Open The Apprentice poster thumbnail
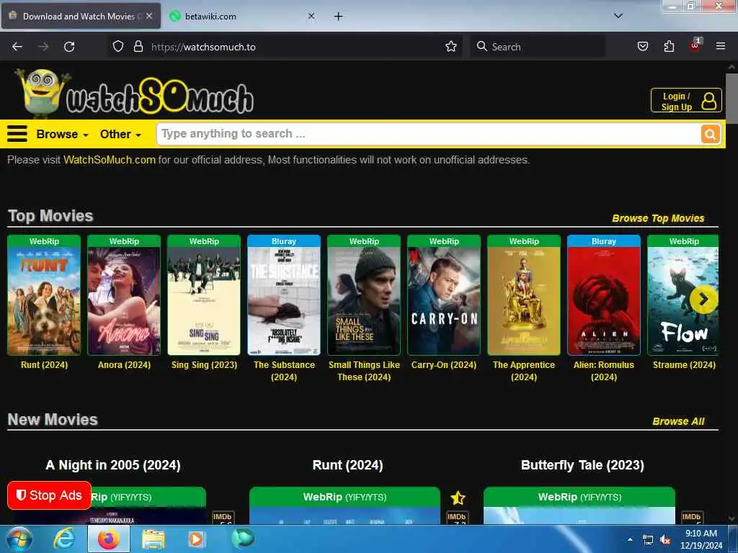Image resolution: width=738 pixels, height=553 pixels. pos(524,301)
